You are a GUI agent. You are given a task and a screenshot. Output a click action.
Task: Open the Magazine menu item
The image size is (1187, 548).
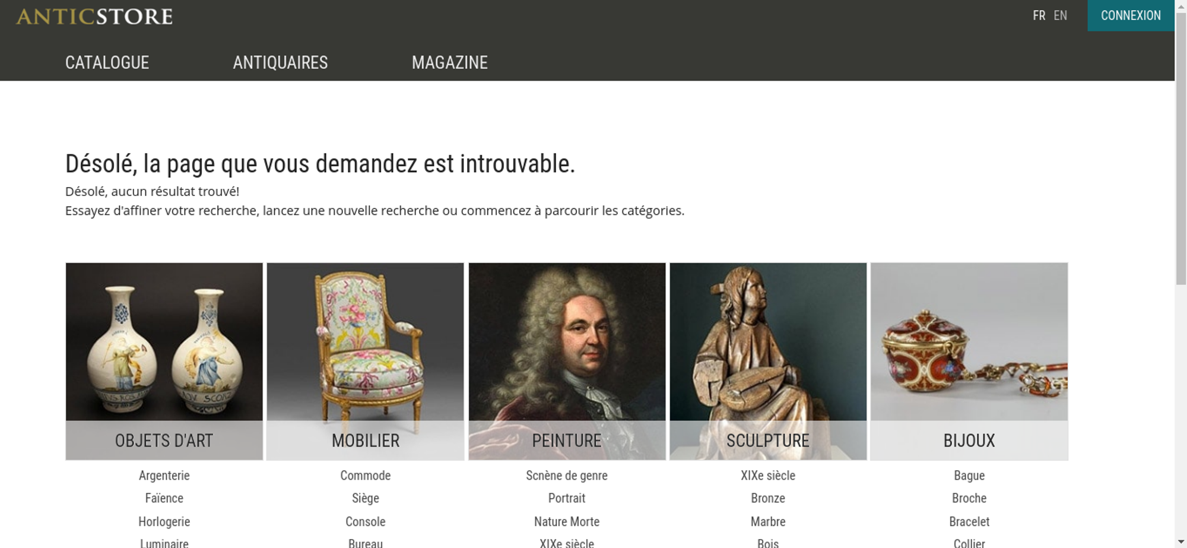pos(450,62)
